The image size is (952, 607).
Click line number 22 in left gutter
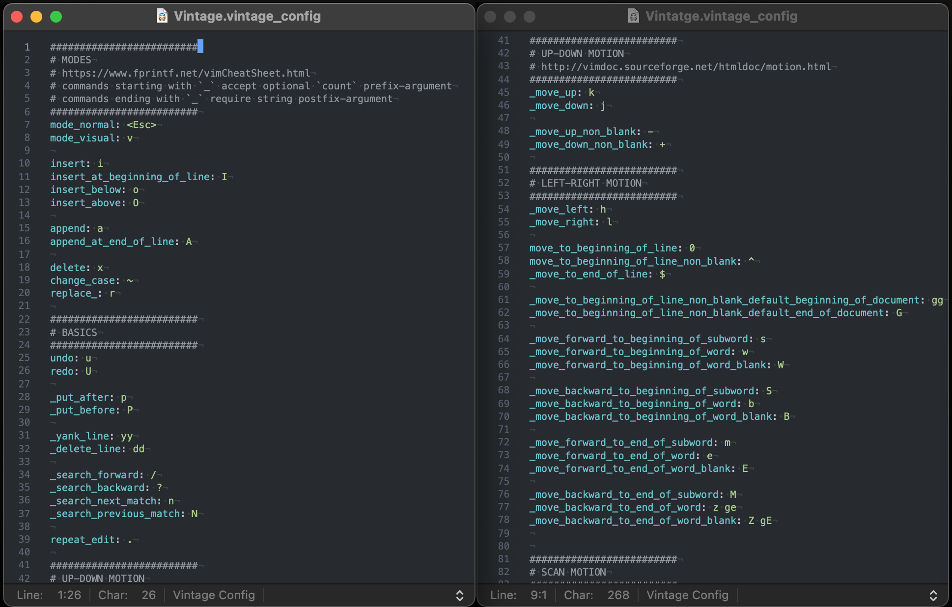point(24,319)
